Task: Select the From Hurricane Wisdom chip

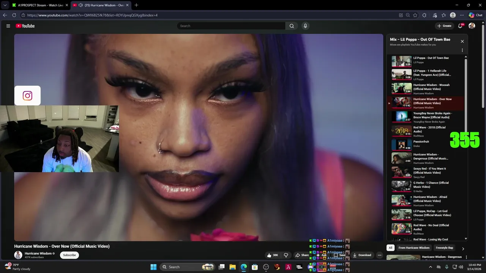Action: pyautogui.click(x=414, y=248)
